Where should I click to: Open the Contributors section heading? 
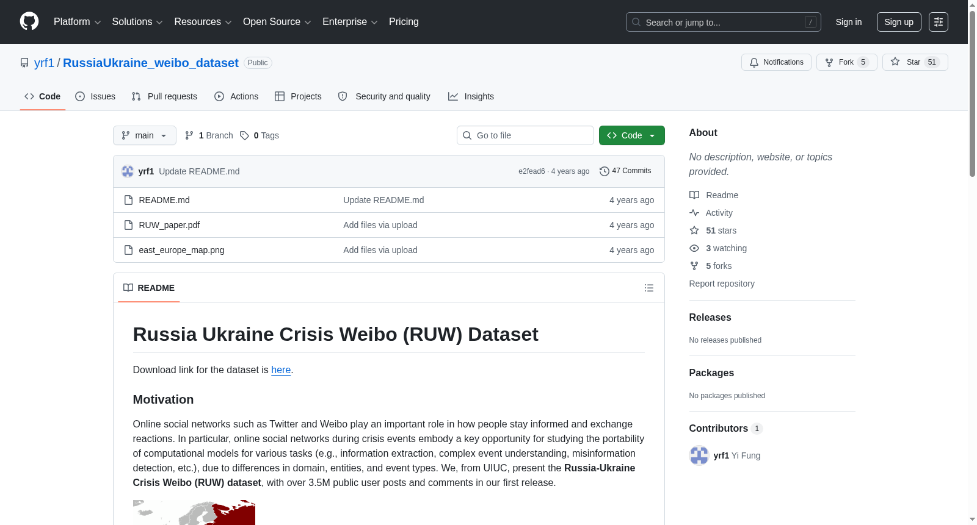(x=725, y=429)
